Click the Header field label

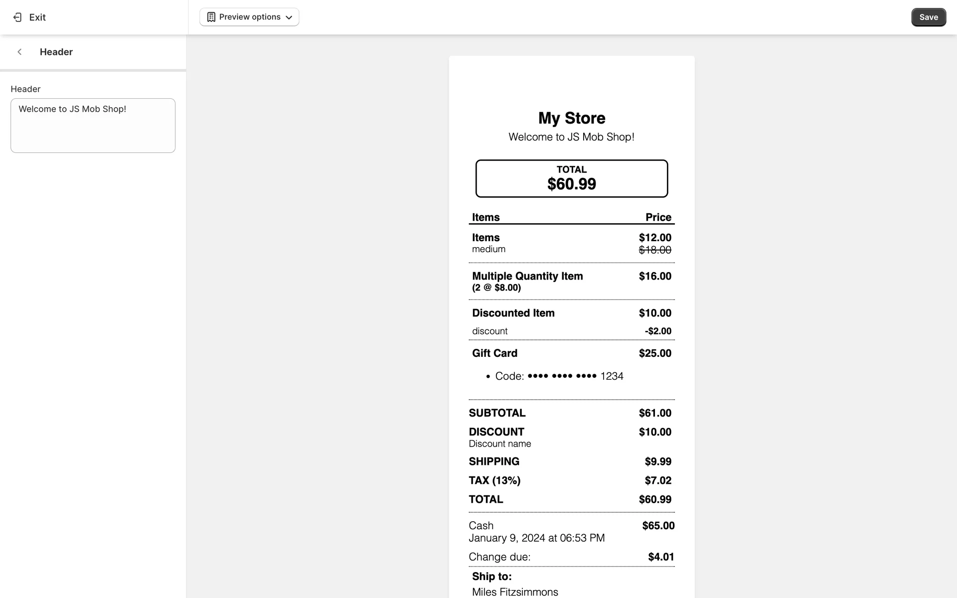25,89
